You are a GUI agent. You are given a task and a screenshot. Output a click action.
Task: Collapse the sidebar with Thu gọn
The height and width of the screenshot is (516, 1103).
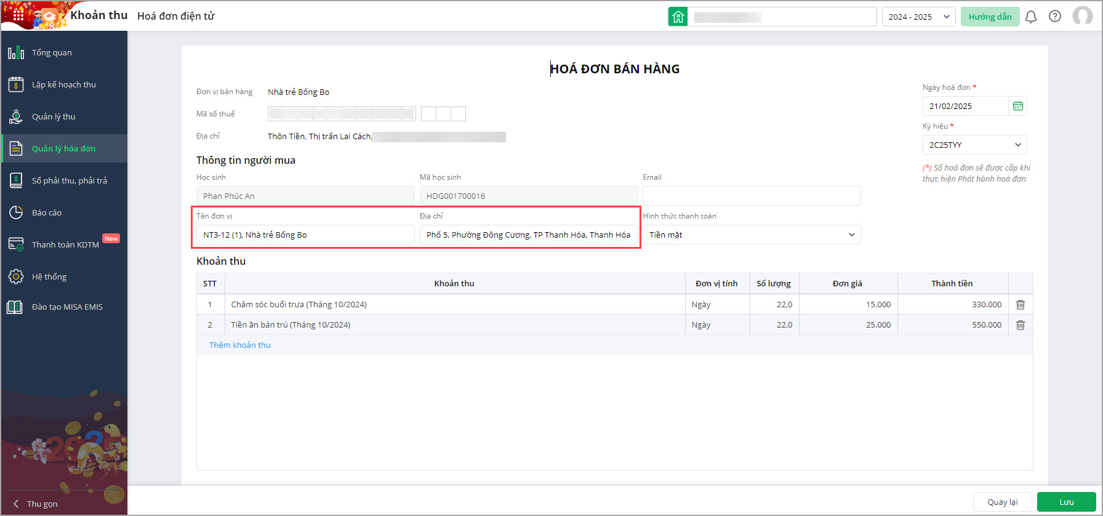coord(36,504)
